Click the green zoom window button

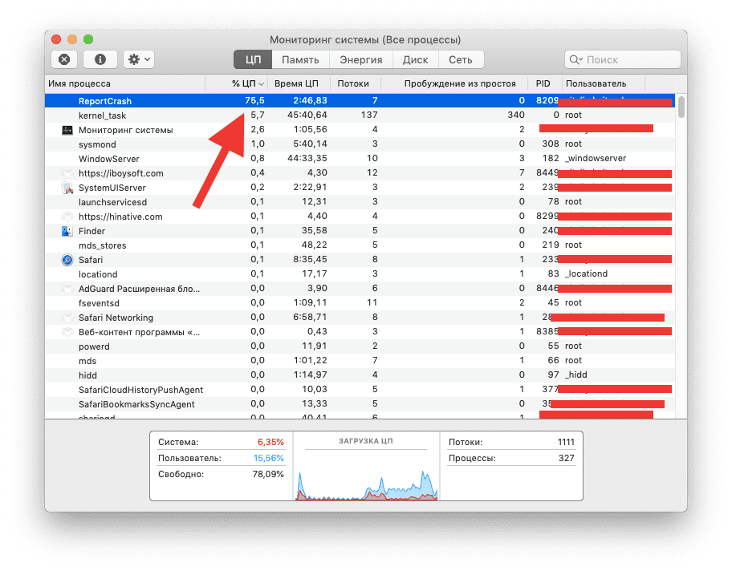88,39
